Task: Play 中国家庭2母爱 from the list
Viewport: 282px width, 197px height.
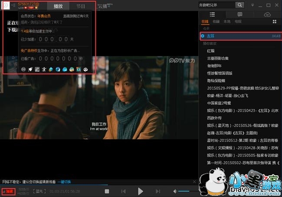Action: click(x=219, y=103)
